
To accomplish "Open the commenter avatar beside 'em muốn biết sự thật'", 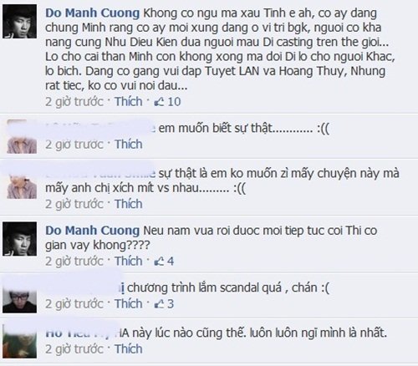I will tap(22, 137).
